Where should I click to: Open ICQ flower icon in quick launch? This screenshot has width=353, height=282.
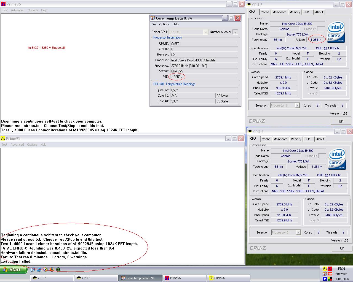coord(58,270)
